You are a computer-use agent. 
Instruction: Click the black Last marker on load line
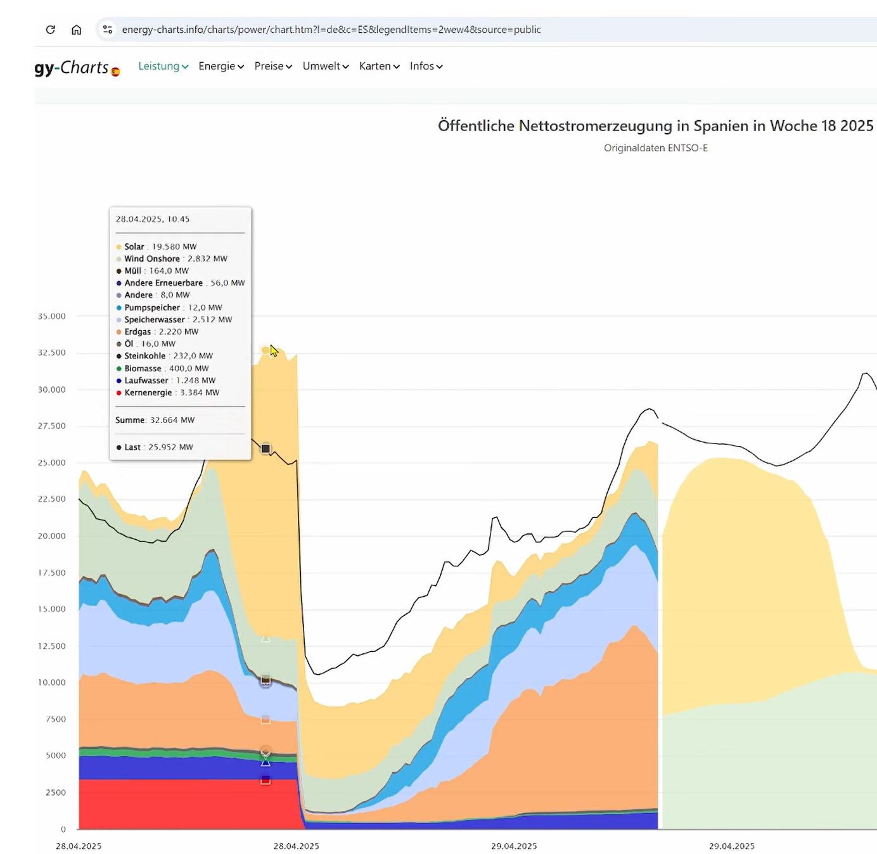point(266,449)
